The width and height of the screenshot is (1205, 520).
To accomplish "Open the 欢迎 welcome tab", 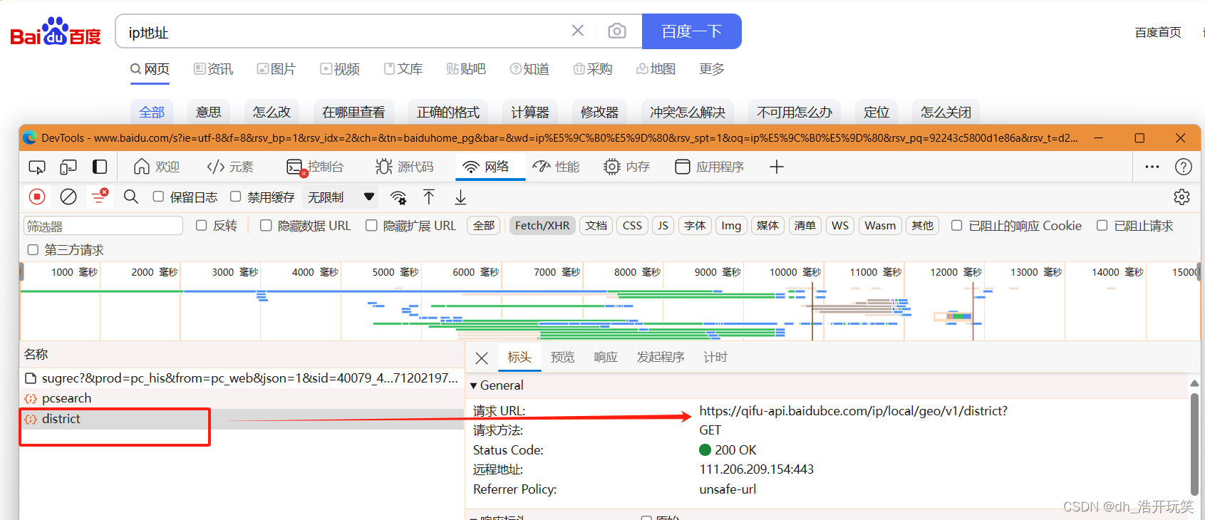I will 157,167.
